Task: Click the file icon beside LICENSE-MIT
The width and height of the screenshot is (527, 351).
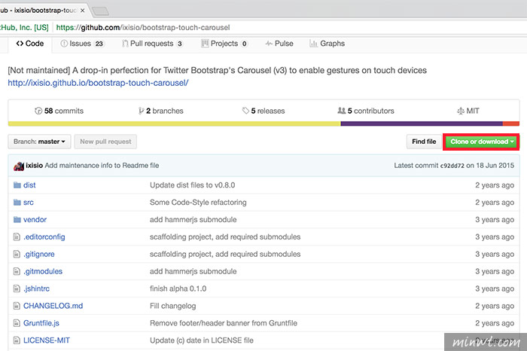Action: point(17,340)
